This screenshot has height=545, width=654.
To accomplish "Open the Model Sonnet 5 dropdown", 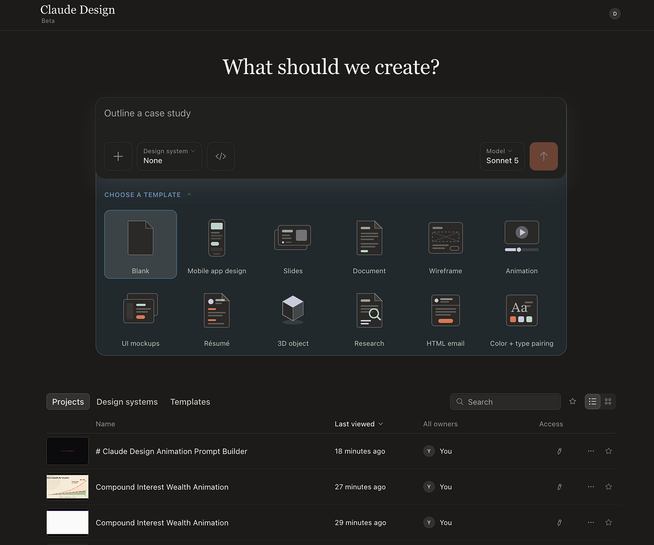I will pos(502,156).
